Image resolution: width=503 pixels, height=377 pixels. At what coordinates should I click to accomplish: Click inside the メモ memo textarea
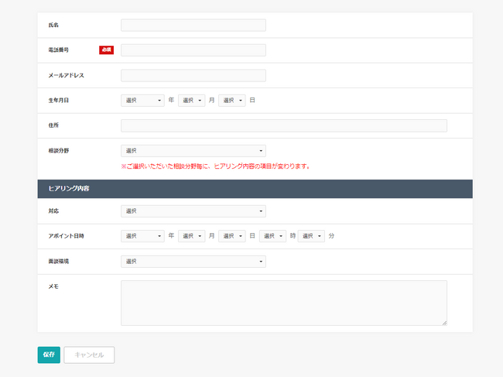(x=284, y=303)
